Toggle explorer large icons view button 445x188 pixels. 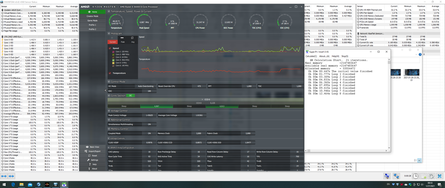tap(419, 160)
